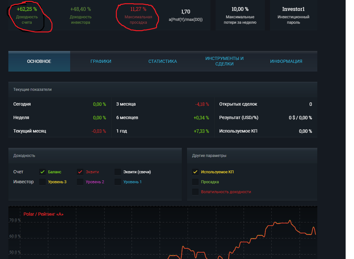354x259 pixels.
Task: Enable the Уровень 1 checkbox
Action: 118,182
